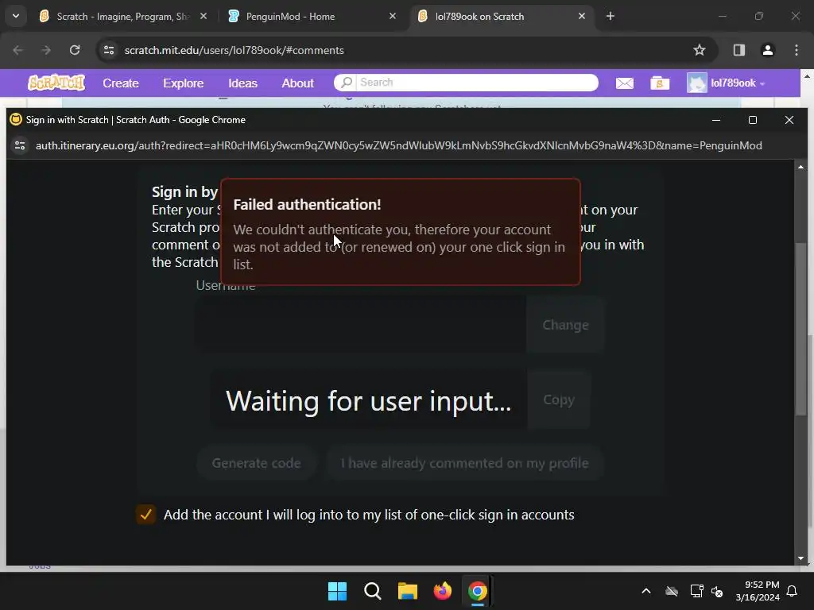Toggle the one-click sign in accounts checkbox
Image resolution: width=814 pixels, height=610 pixels.
[x=146, y=515]
